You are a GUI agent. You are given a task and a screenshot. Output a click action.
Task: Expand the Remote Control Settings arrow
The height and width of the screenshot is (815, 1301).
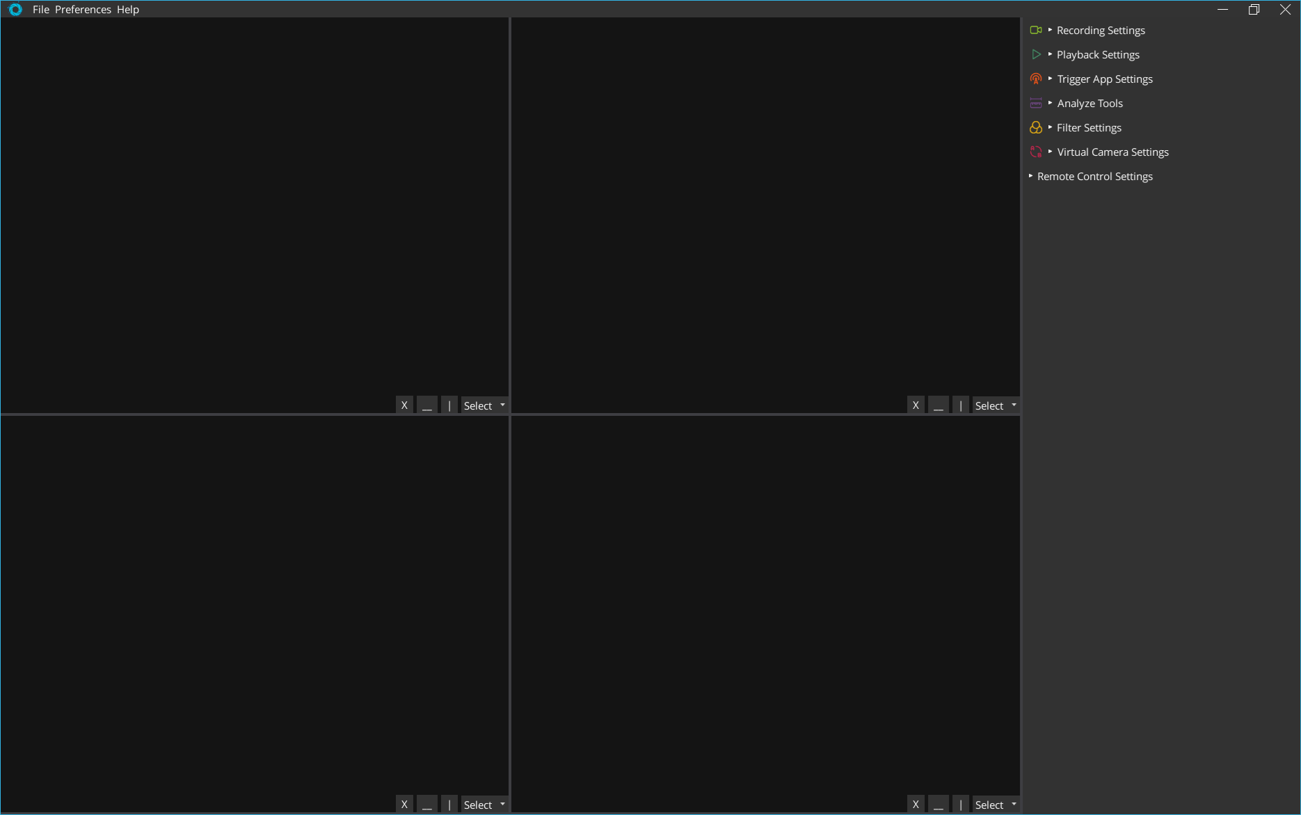pyautogui.click(x=1030, y=176)
